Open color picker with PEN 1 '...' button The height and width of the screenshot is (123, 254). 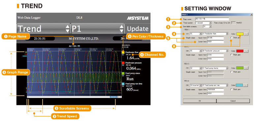(246, 34)
